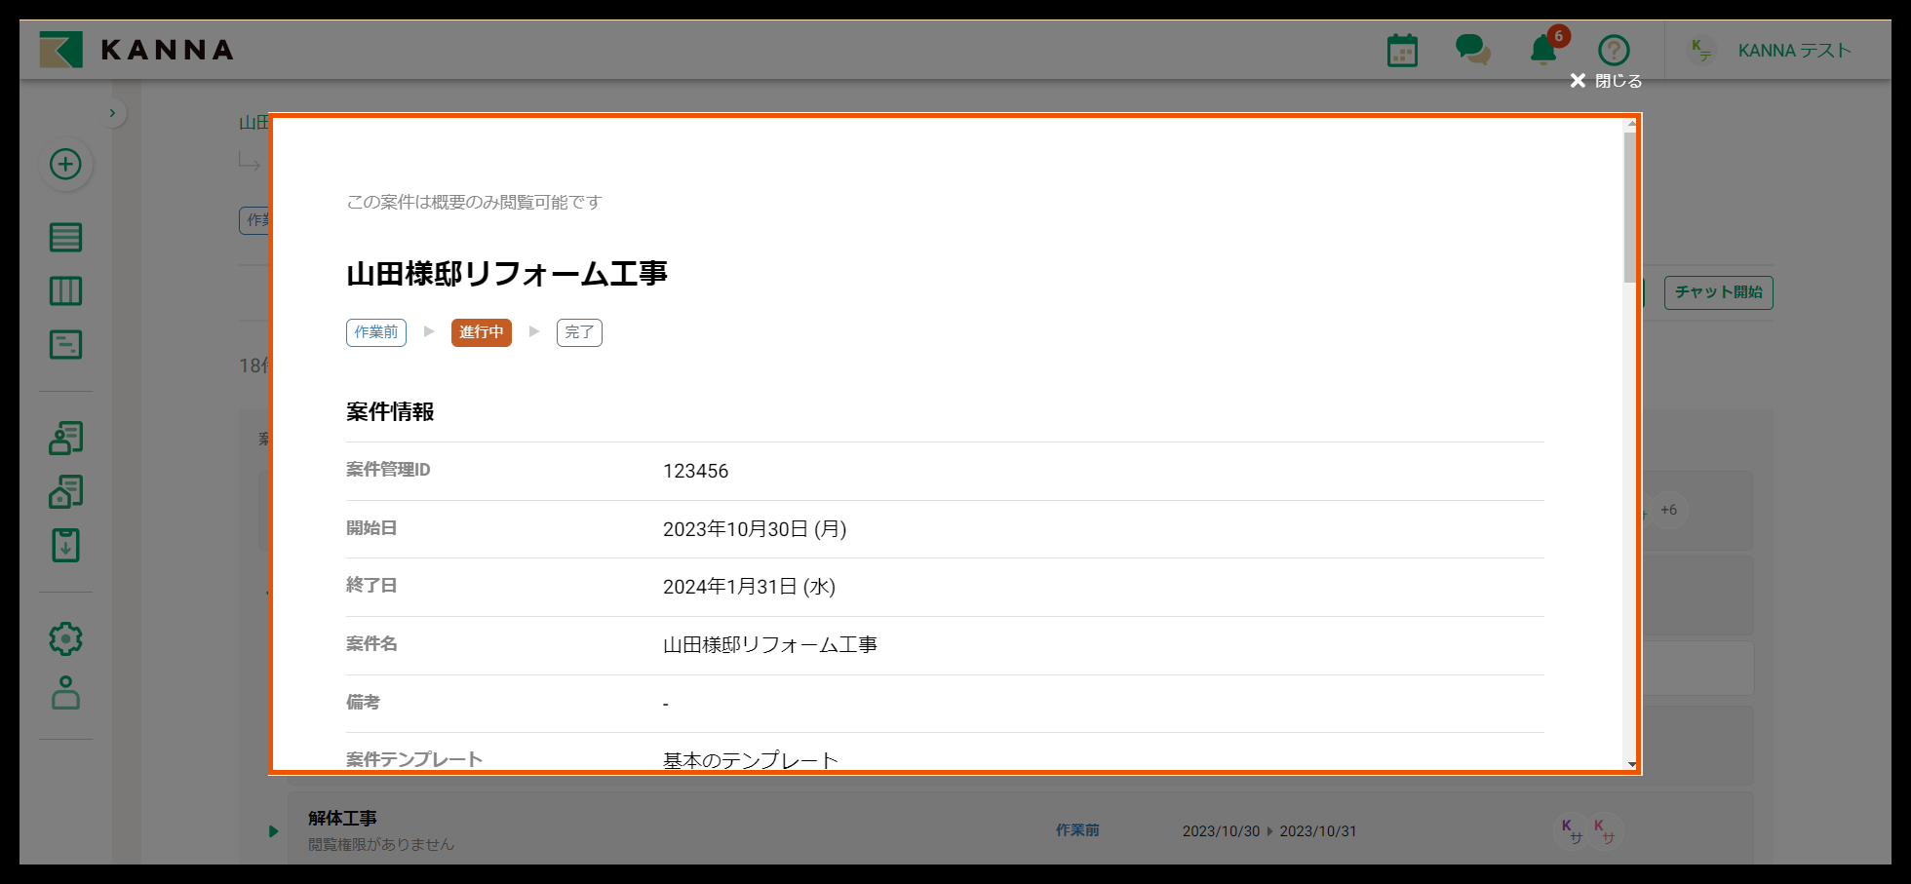Close the overview with 閉じる
This screenshot has height=884, width=1911.
1605,82
